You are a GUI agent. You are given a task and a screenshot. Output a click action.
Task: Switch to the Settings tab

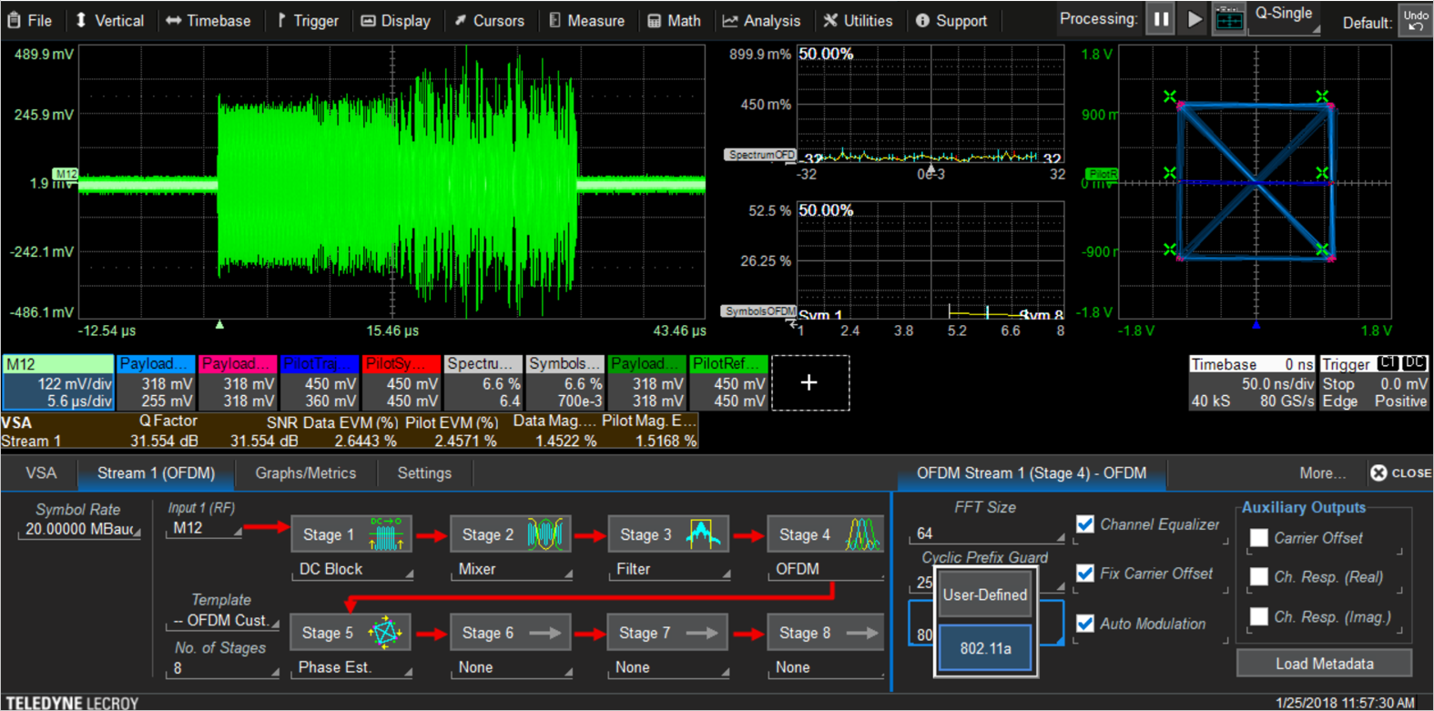424,473
